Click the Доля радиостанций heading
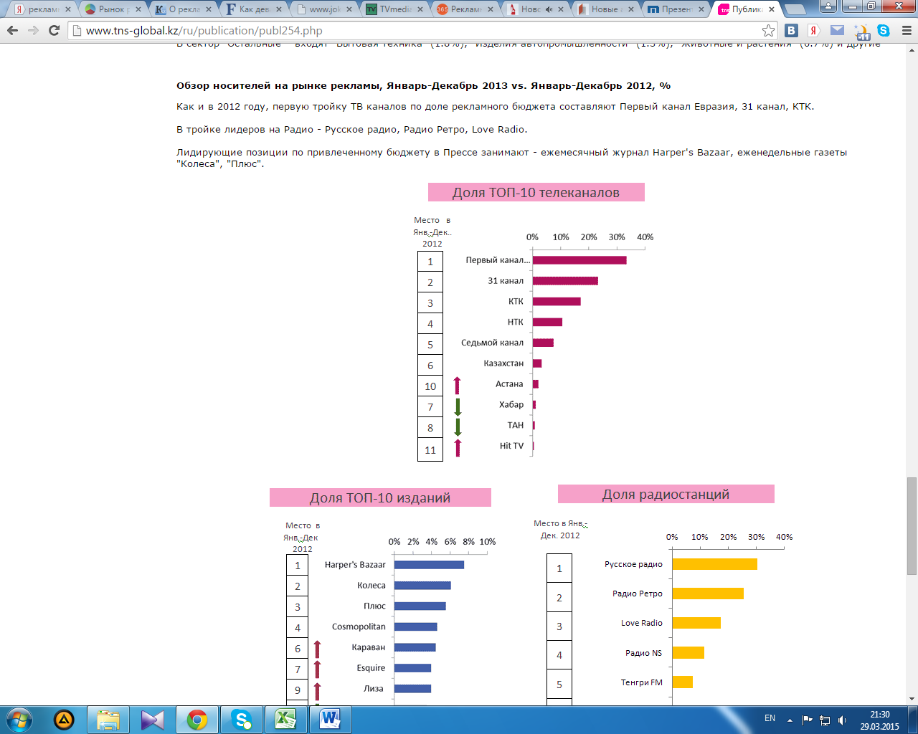 click(666, 494)
